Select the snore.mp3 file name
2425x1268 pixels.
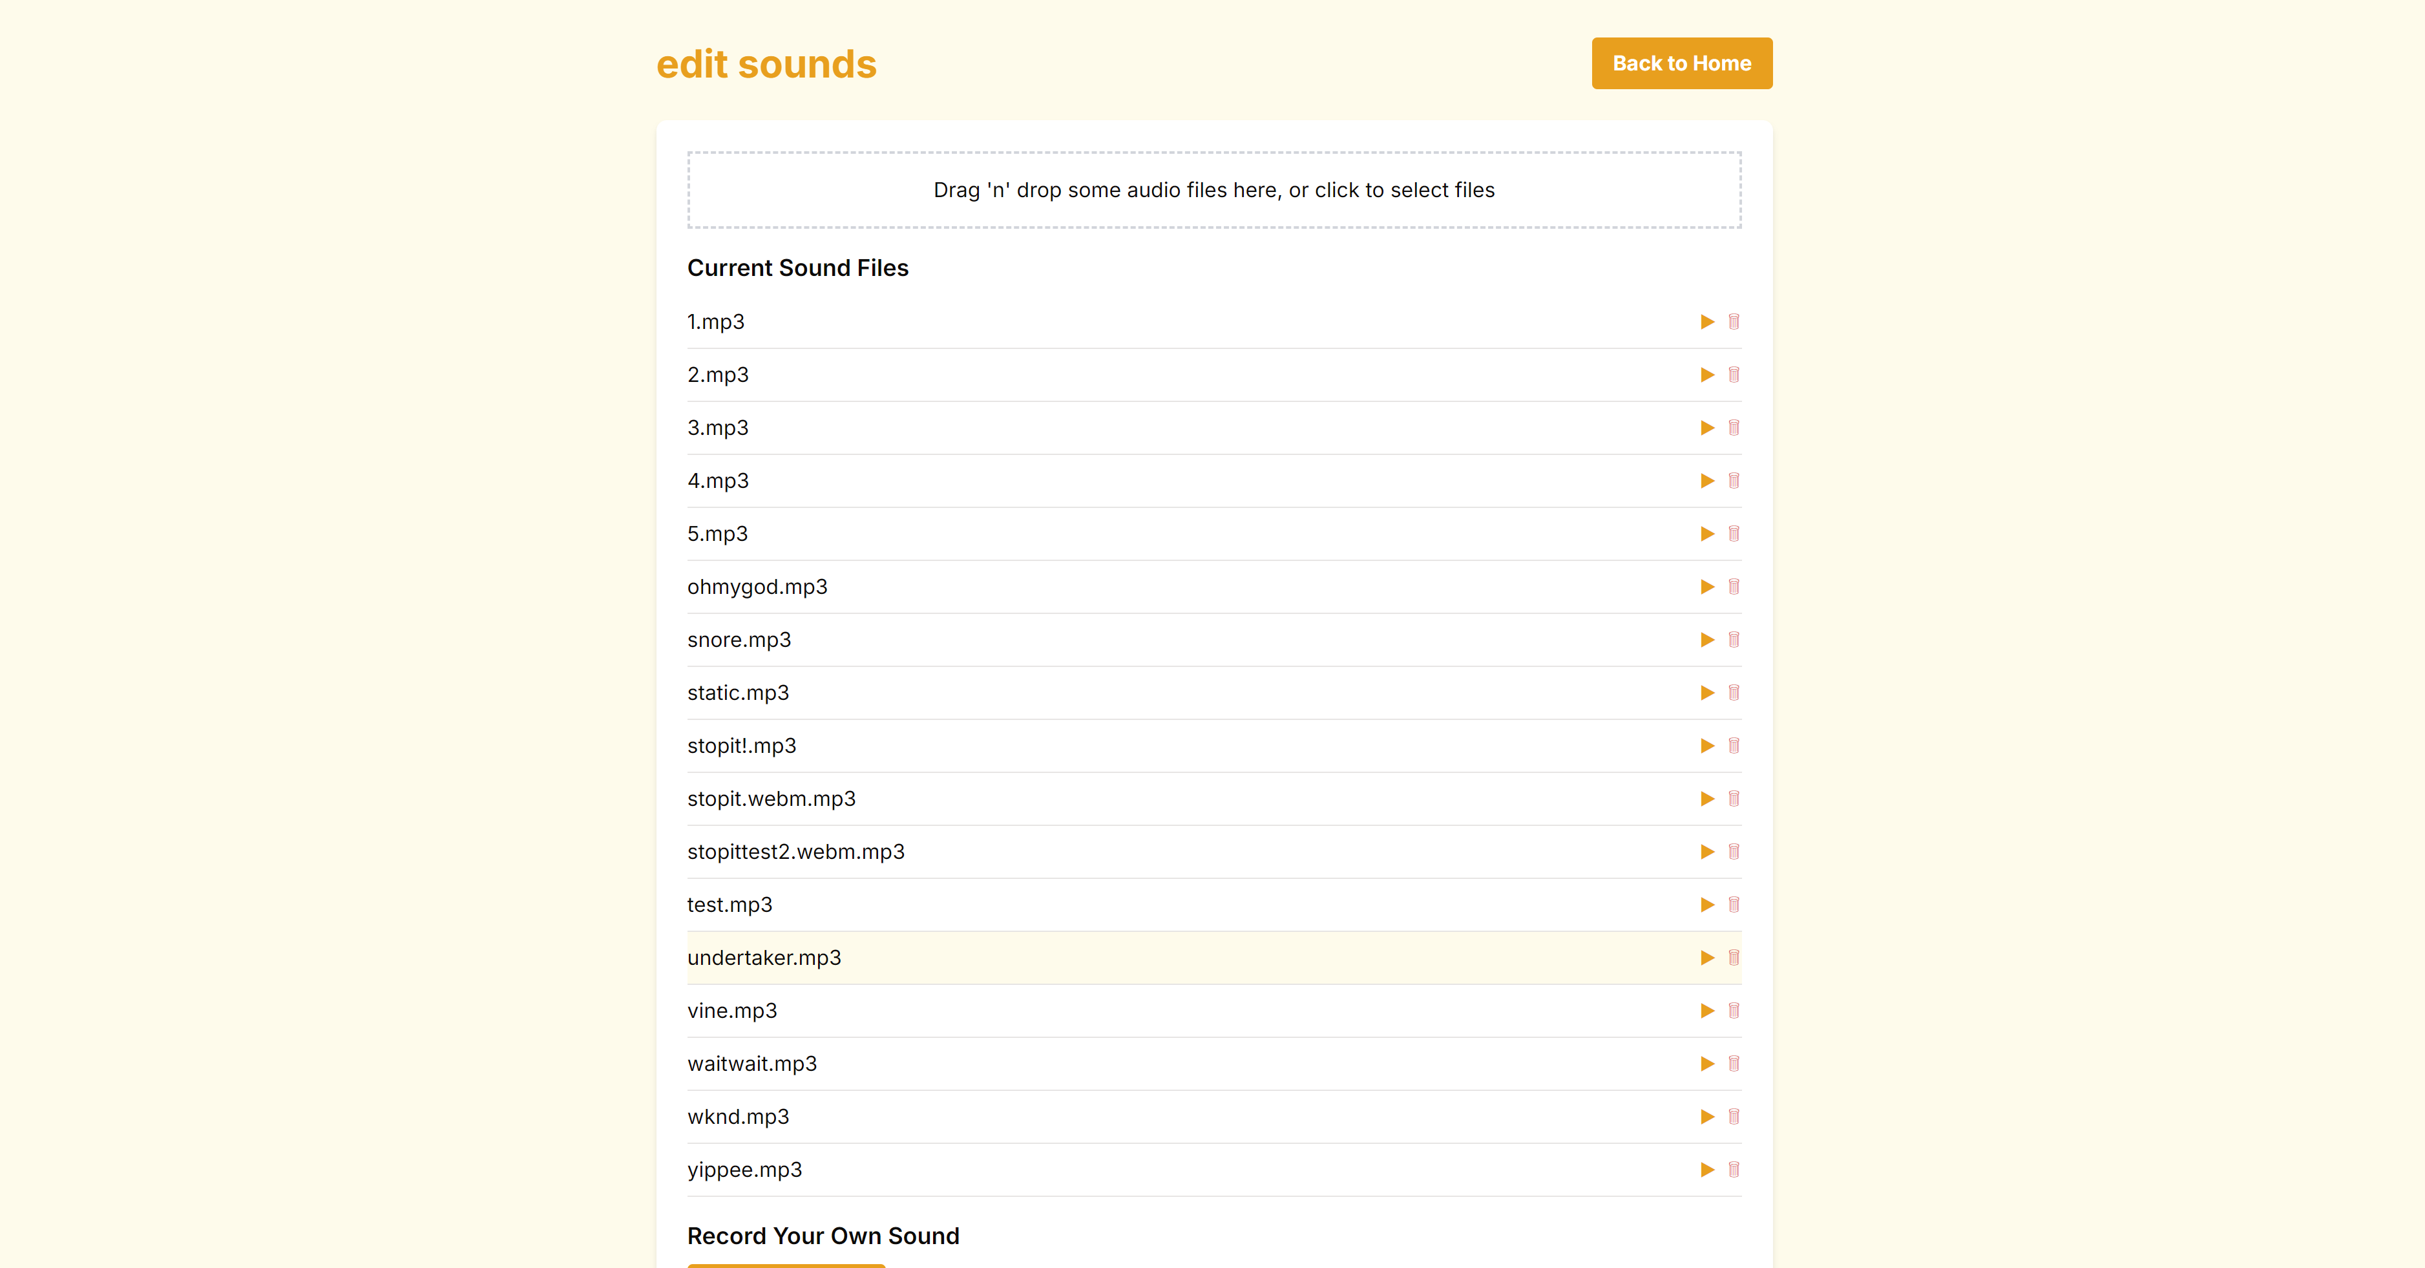pos(739,640)
